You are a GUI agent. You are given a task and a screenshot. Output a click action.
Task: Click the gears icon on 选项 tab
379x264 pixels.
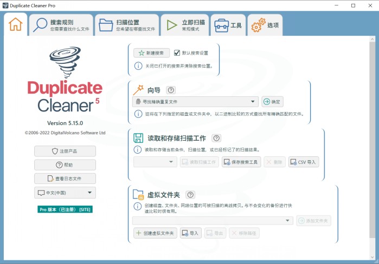258,25
